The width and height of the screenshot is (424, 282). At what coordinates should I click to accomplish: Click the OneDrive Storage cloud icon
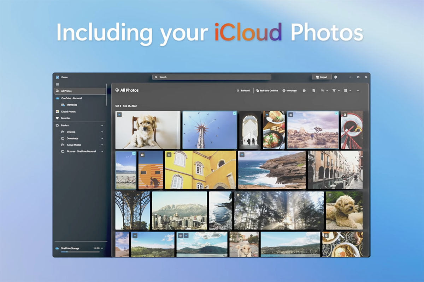[57, 249]
